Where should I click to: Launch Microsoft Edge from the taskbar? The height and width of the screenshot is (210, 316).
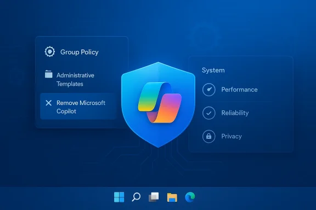click(x=190, y=197)
